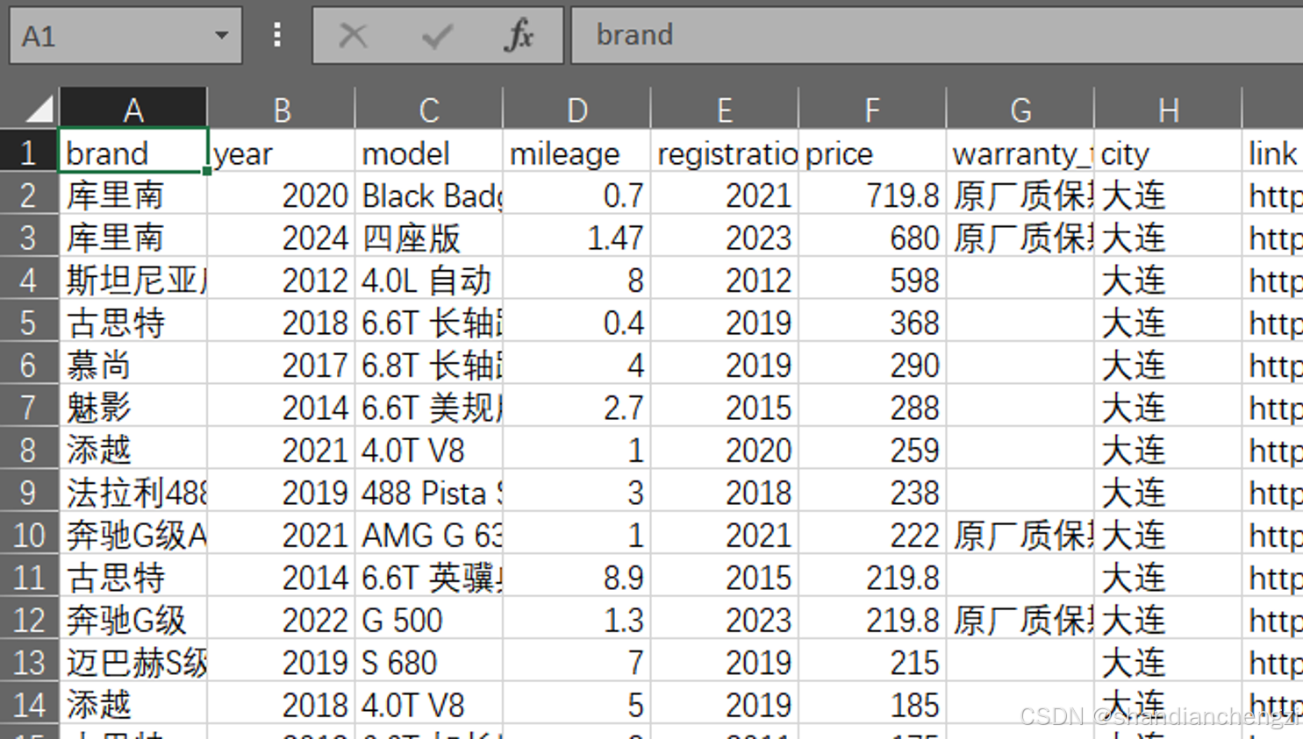Image resolution: width=1303 pixels, height=739 pixels.
Task: Click the cell containing brand
Action: point(133,153)
